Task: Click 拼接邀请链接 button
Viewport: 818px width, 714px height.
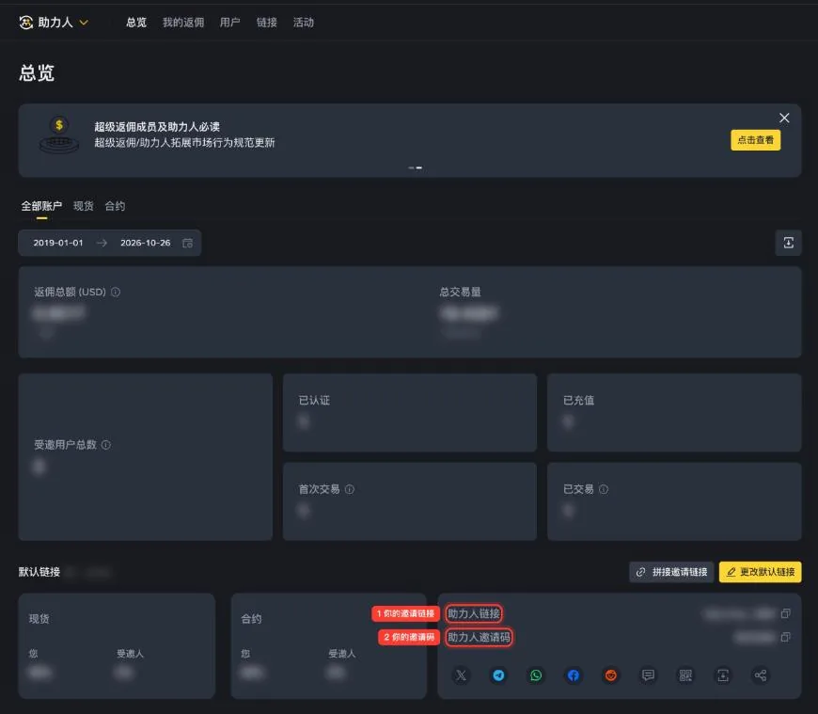Action: tap(671, 572)
